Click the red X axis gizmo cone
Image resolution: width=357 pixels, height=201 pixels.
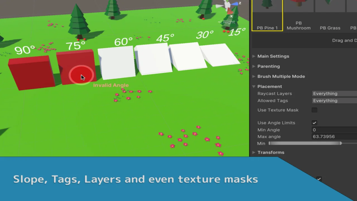230,11
